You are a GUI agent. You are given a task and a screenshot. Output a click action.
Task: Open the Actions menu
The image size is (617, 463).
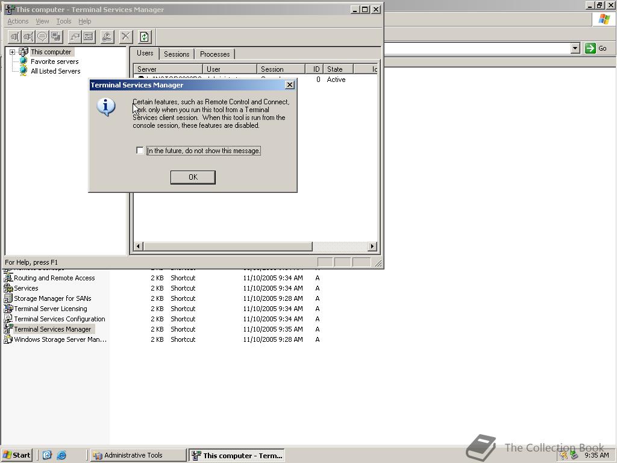[18, 21]
